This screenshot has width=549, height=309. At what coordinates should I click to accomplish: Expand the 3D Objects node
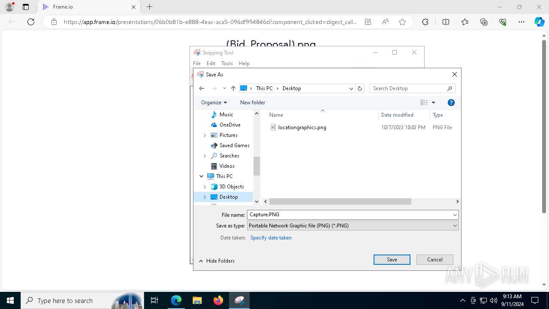205,187
